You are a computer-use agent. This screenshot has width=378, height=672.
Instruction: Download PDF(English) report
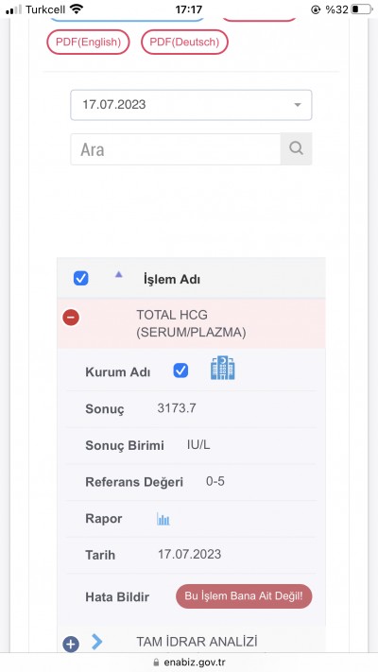point(88,42)
